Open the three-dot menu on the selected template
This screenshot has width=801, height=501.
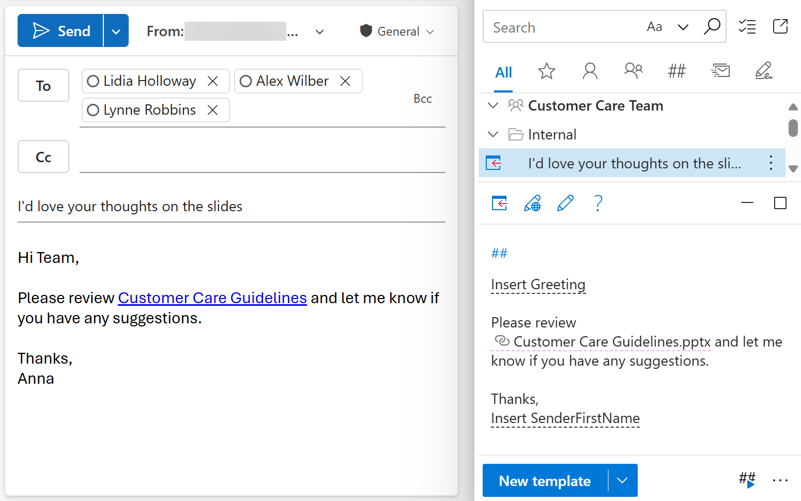[x=771, y=163]
